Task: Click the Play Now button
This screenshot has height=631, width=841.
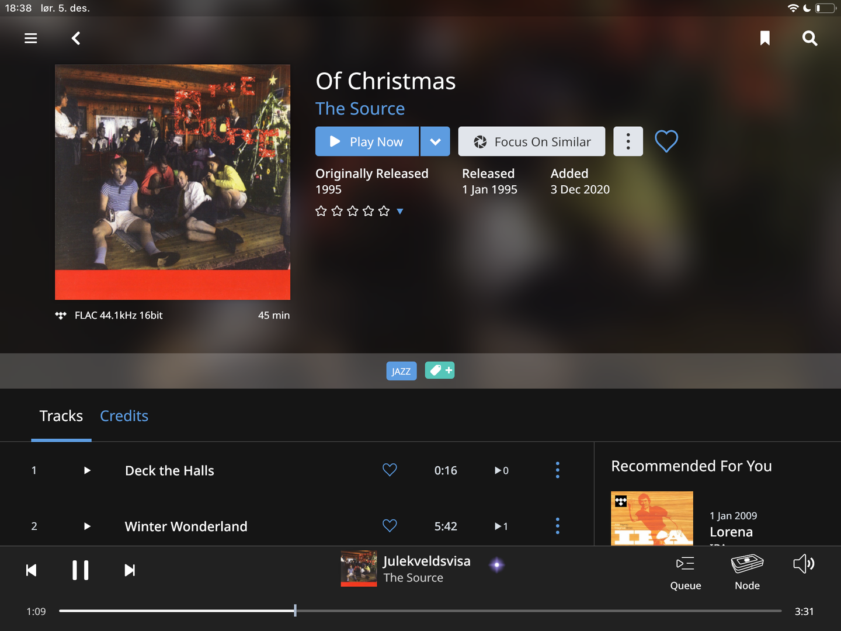Action: point(367,141)
